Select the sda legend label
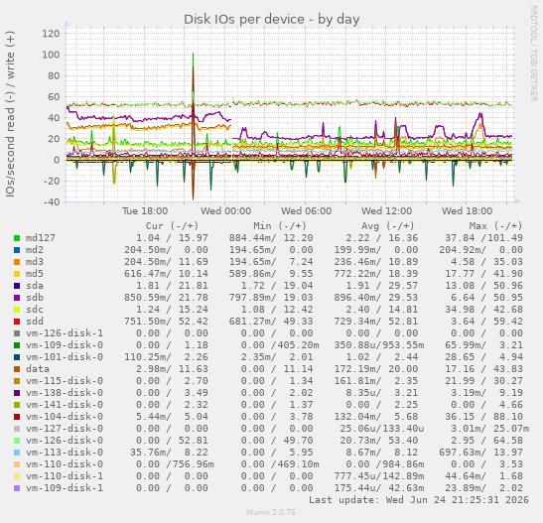This screenshot has height=523, width=543. point(35,286)
